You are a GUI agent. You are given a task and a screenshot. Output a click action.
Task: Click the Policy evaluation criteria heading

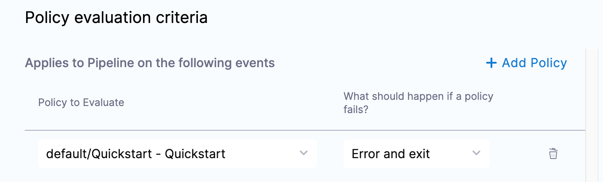click(116, 18)
